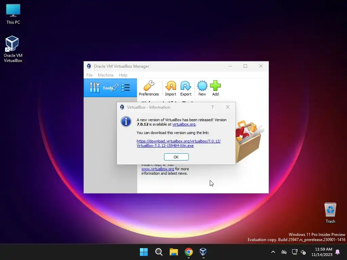Click the question mark help button in dialog
Screen dimensions: 347x260
(212, 107)
